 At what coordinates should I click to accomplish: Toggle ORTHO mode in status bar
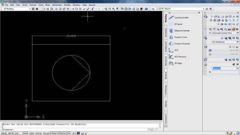tap(38, 133)
